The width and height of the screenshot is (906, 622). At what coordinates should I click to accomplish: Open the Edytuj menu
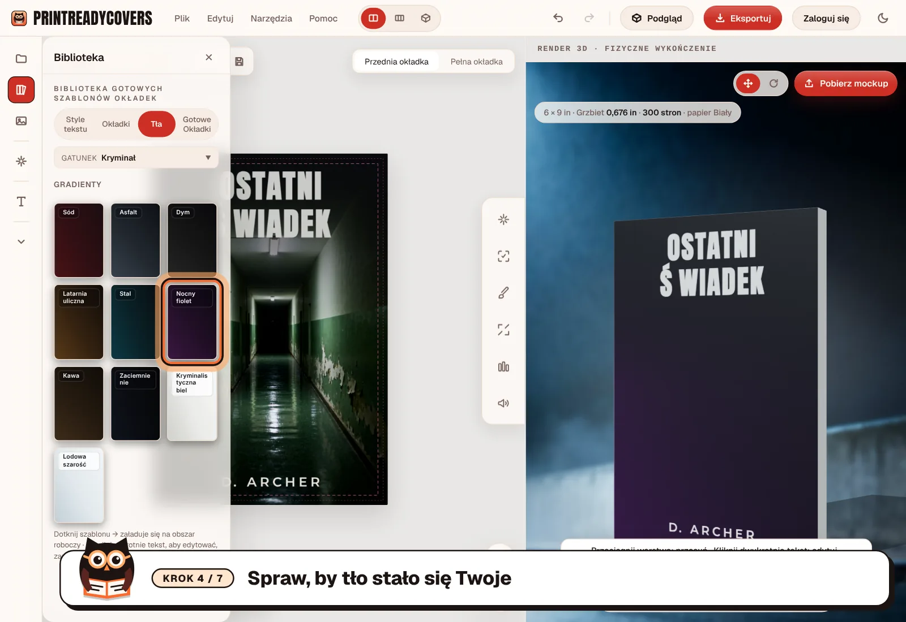pos(220,18)
